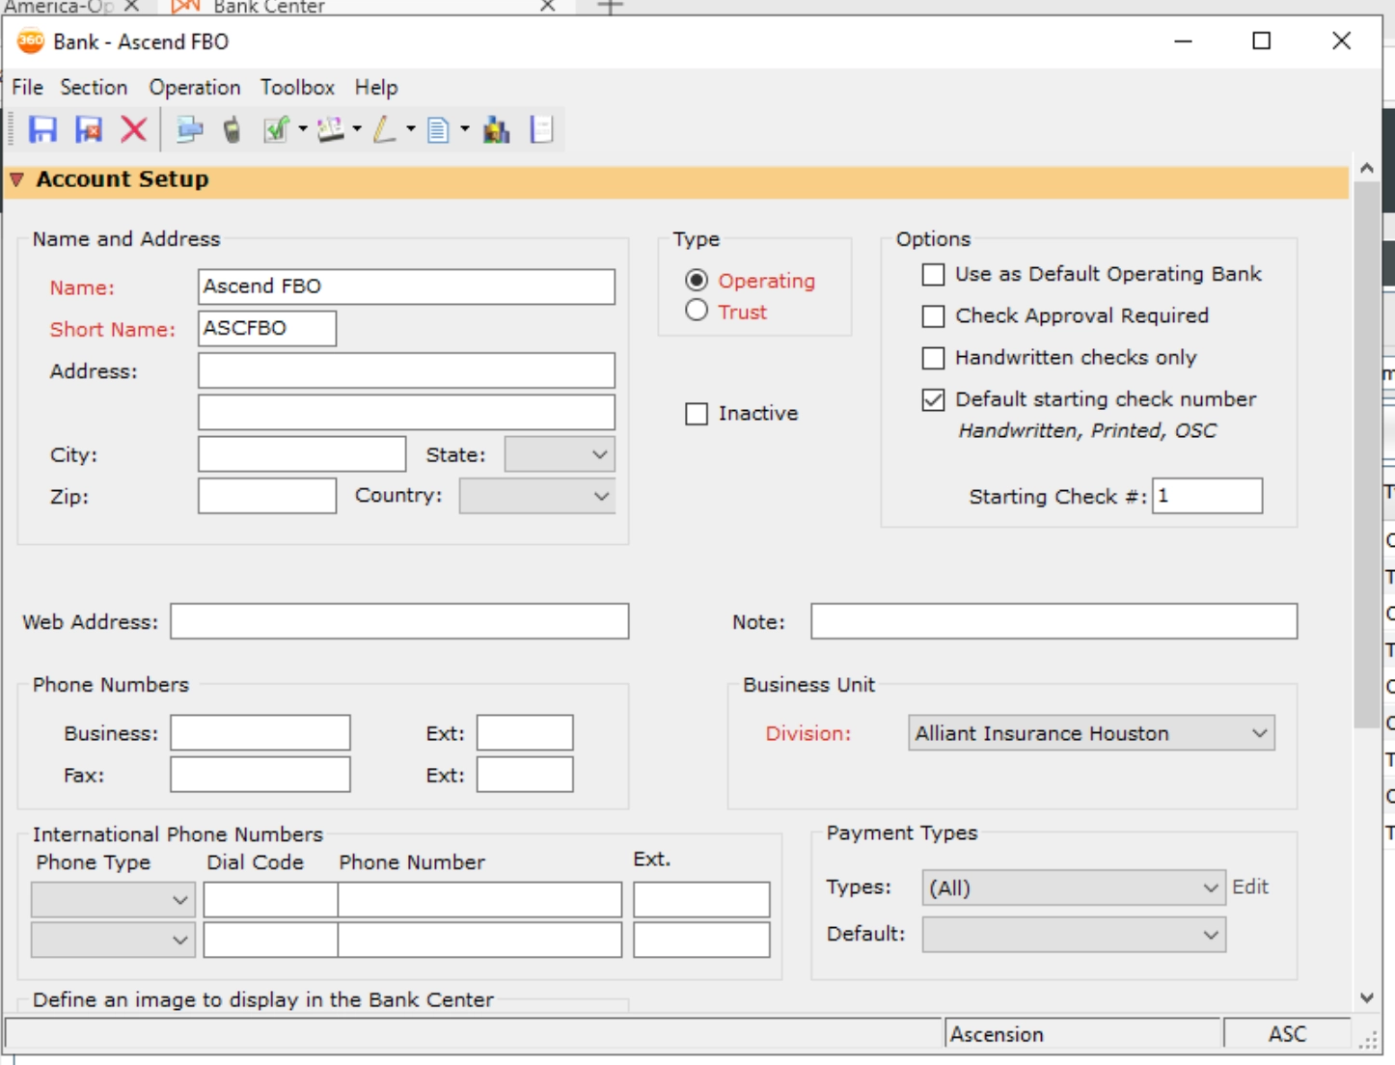Open a new tab with the plus button
This screenshot has width=1395, height=1065.
[610, 6]
